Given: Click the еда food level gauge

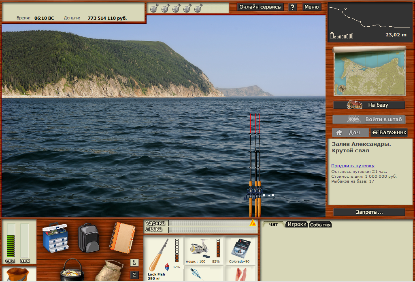Looking at the screenshot, I should [11, 240].
